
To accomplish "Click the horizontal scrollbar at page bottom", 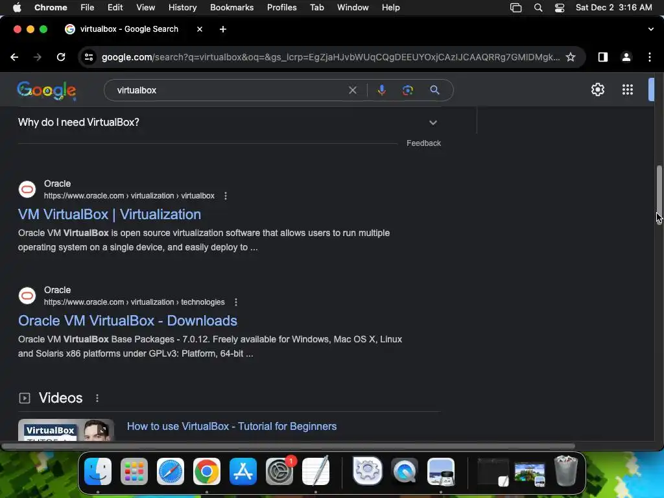I will (288, 446).
